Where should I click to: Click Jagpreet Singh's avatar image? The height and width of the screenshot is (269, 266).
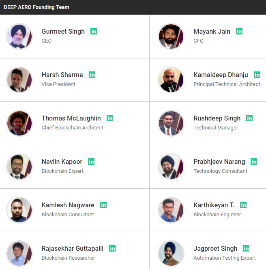click(x=171, y=253)
